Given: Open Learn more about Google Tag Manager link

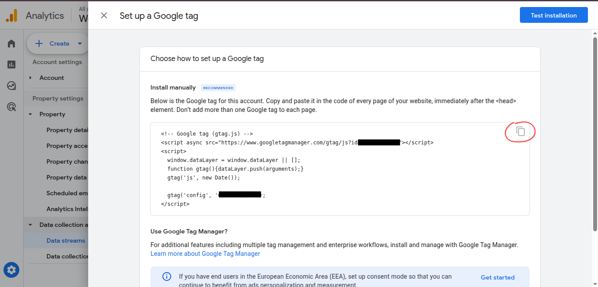Looking at the screenshot, I should coord(205,254).
